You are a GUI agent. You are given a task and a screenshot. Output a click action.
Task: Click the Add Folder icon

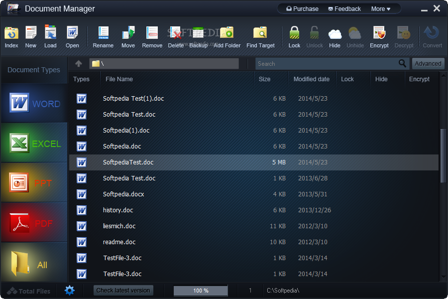(x=227, y=32)
